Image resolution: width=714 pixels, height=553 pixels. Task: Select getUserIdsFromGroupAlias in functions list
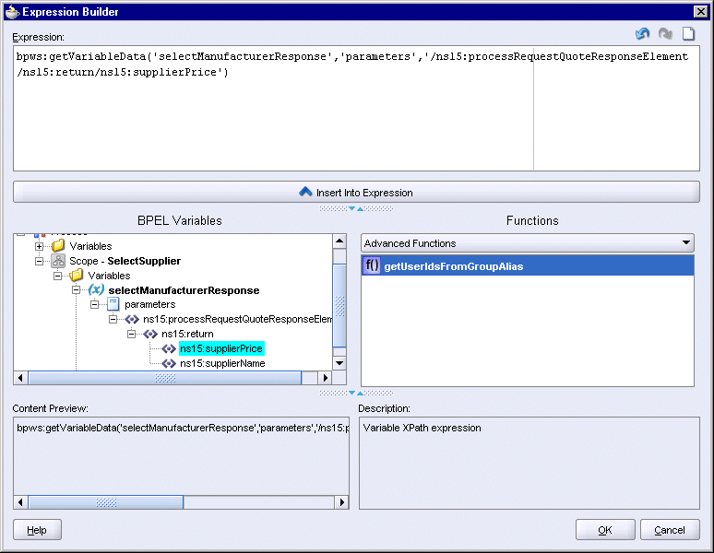tap(528, 265)
